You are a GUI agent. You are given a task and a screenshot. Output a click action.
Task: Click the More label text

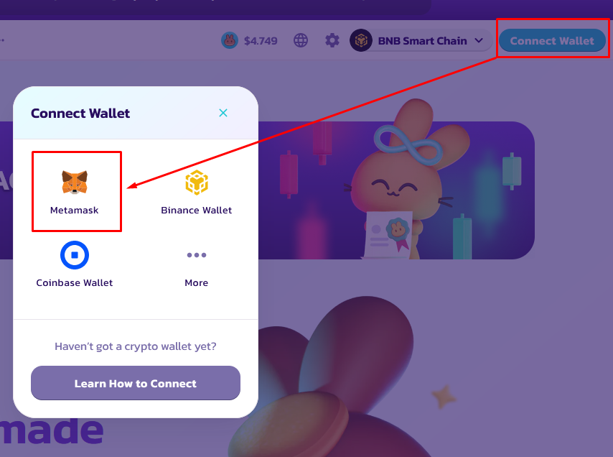(x=196, y=283)
